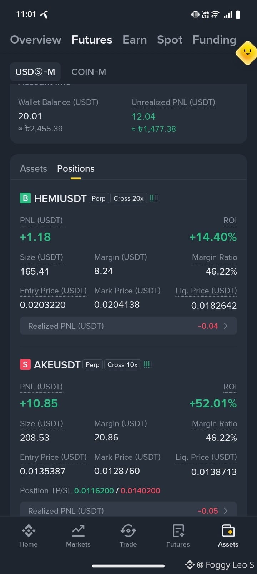Open the Markets chart icon
This screenshot has width=257, height=574.
(78, 531)
